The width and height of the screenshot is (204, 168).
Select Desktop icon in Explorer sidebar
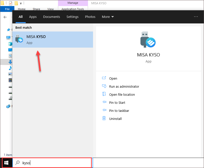(x=10, y=50)
